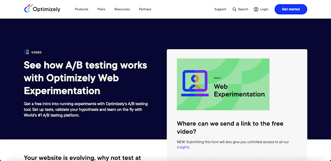The height and width of the screenshot is (161, 331).
Task: Click the Search label in header
Action: [x=243, y=9]
